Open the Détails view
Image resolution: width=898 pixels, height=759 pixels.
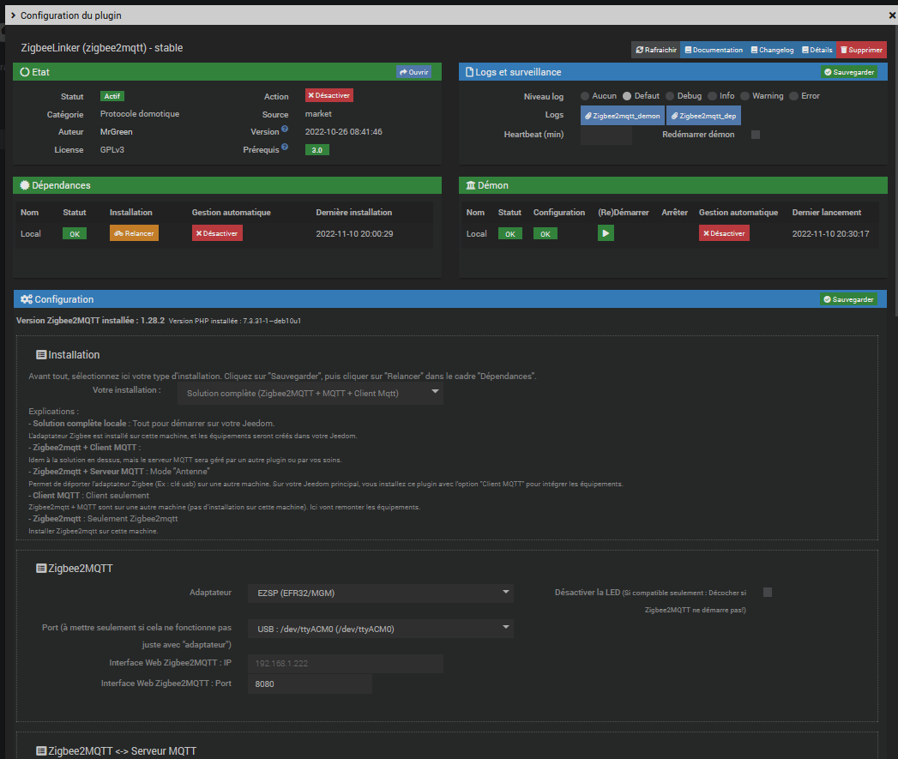817,50
